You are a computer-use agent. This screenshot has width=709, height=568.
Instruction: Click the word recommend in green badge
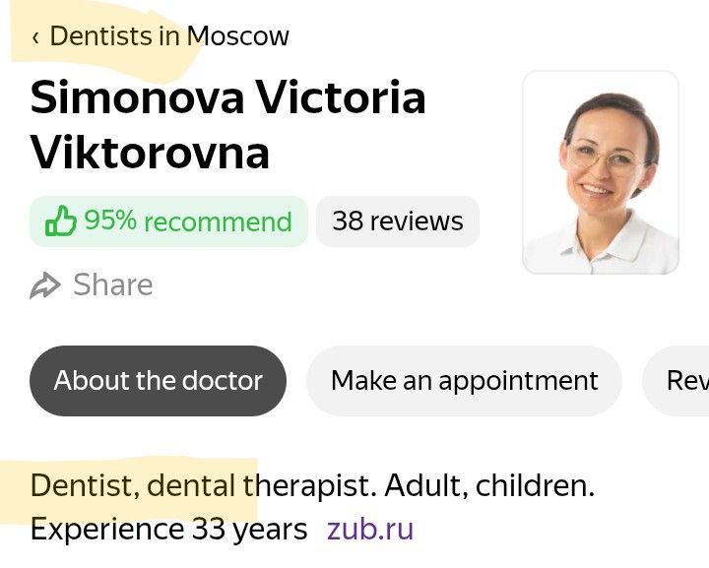pos(218,221)
